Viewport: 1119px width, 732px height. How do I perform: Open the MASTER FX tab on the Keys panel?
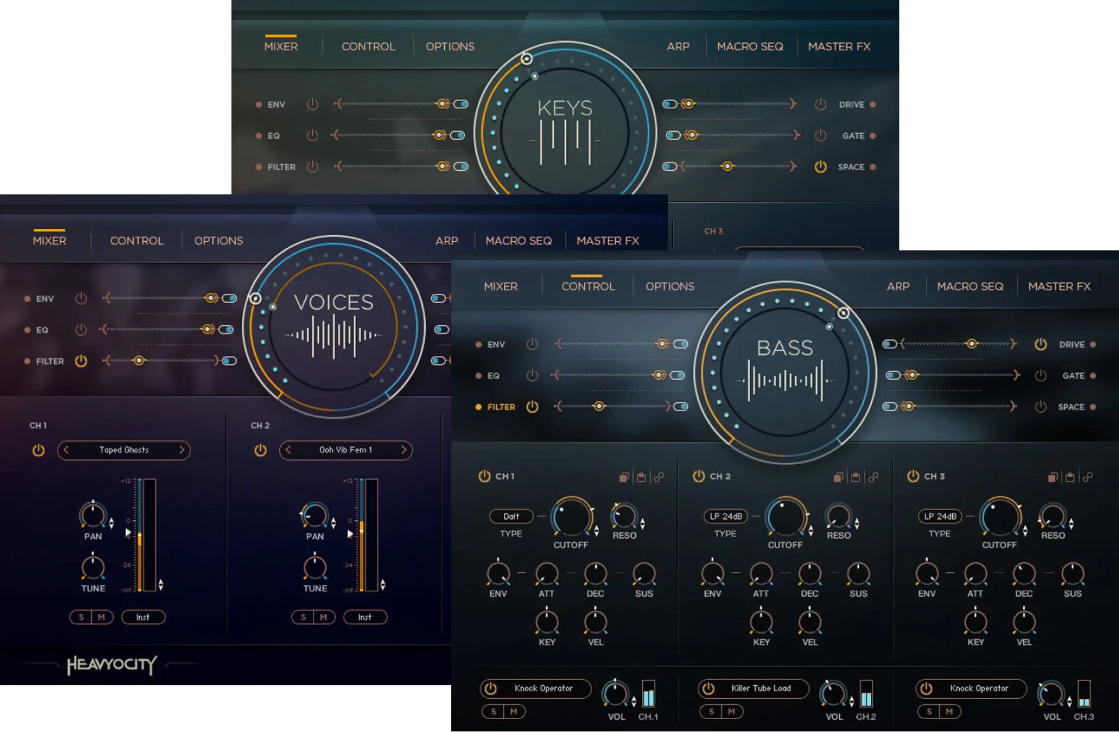839,46
